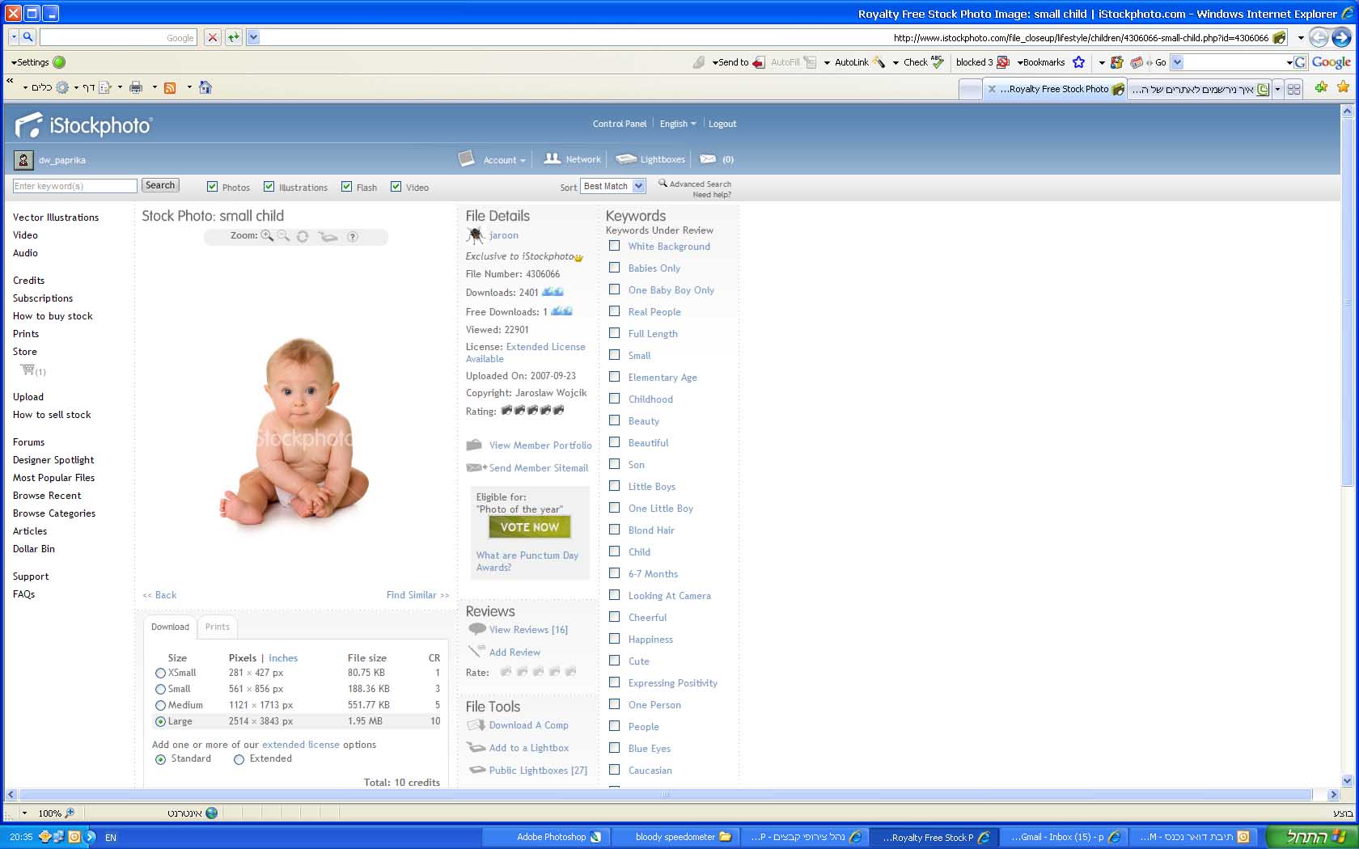Click the browser Print icon
Viewport: 1359px width, 849px height.
click(x=136, y=87)
